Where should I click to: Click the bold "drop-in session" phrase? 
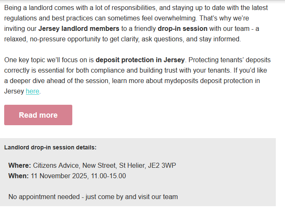[x=183, y=29]
